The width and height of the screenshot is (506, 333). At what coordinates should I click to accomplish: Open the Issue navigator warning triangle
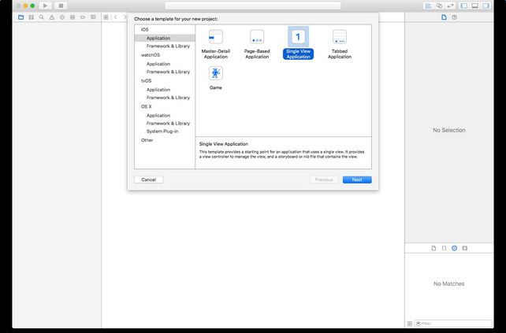click(x=52, y=17)
